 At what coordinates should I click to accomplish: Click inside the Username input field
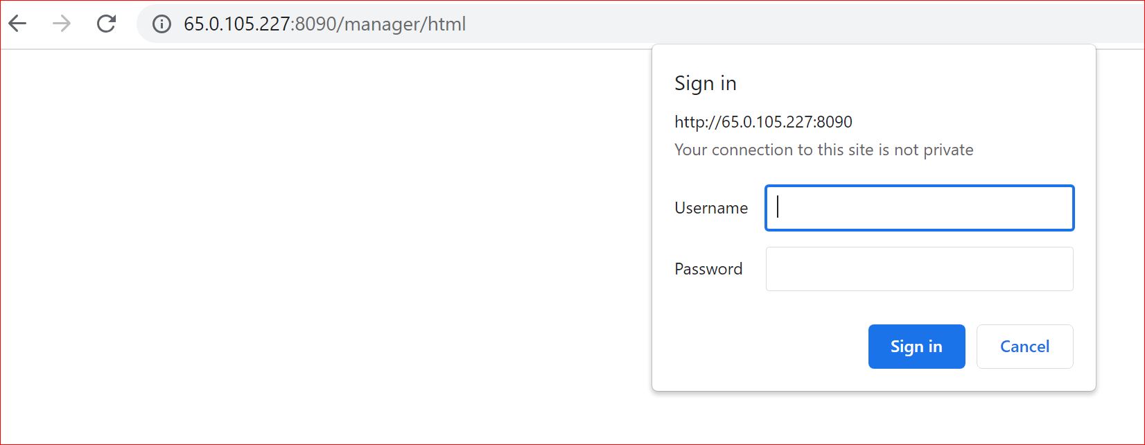click(x=918, y=208)
